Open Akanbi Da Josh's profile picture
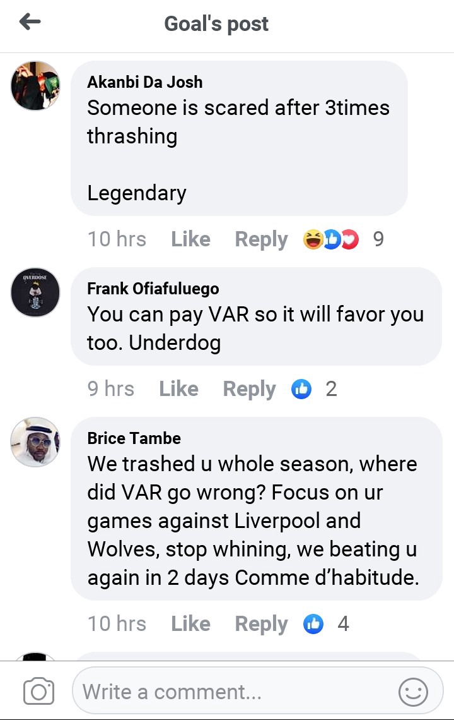 click(35, 86)
